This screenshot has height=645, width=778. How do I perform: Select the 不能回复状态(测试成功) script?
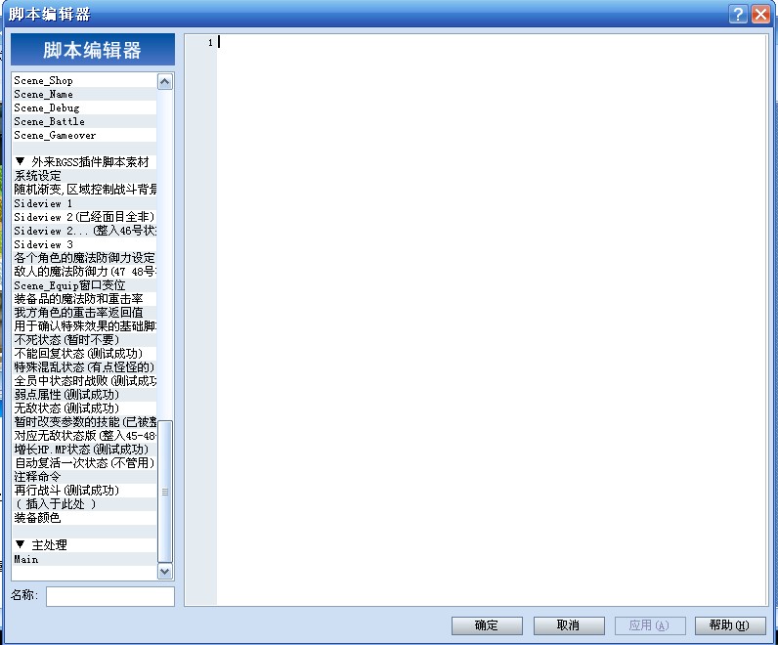point(84,353)
